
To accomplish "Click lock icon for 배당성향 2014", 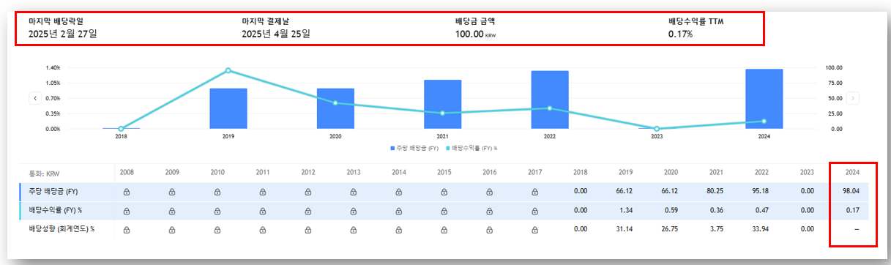I will pyautogui.click(x=398, y=229).
